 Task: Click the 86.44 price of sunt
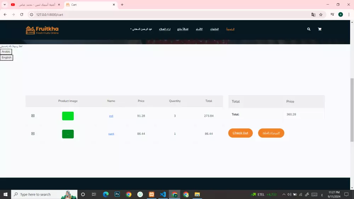[141, 134]
